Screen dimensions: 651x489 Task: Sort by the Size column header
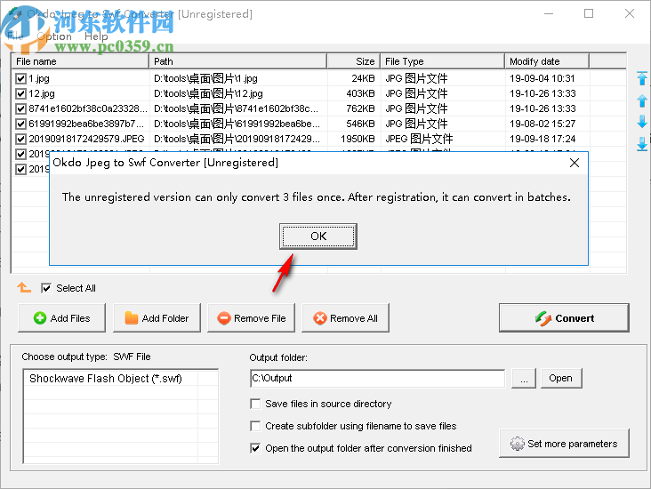click(354, 61)
